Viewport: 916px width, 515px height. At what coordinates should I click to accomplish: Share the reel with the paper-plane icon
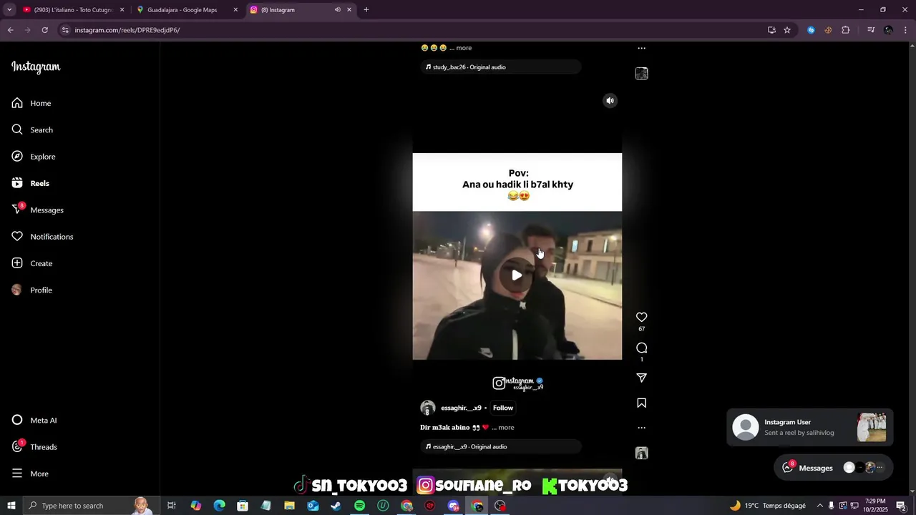pos(641,378)
